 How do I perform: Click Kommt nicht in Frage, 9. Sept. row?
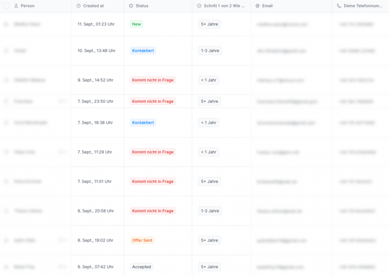153,80
